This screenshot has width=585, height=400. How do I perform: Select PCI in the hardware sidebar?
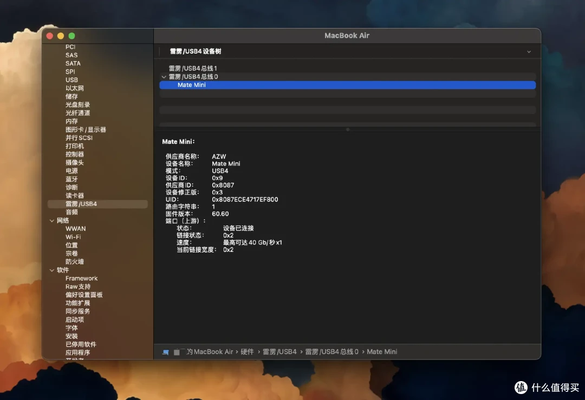(x=70, y=47)
